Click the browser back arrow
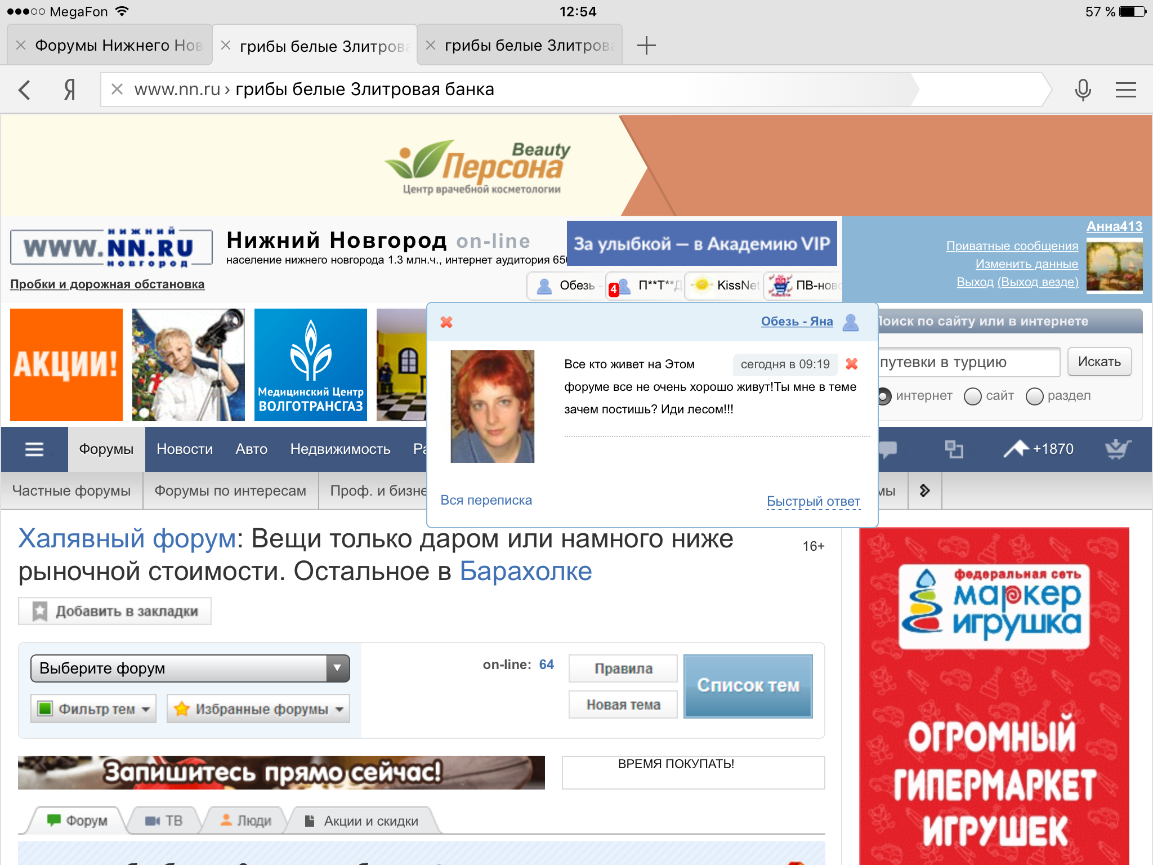The image size is (1153, 865). (x=25, y=90)
